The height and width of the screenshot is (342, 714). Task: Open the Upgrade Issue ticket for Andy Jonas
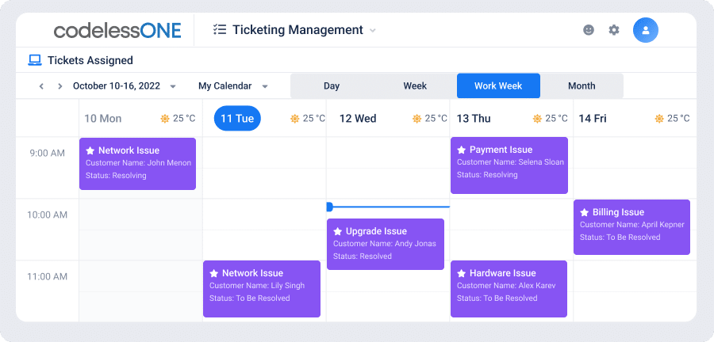coord(386,245)
